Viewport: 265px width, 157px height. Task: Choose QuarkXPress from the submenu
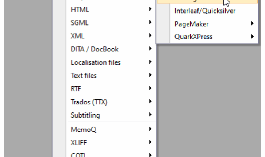[x=207, y=37]
